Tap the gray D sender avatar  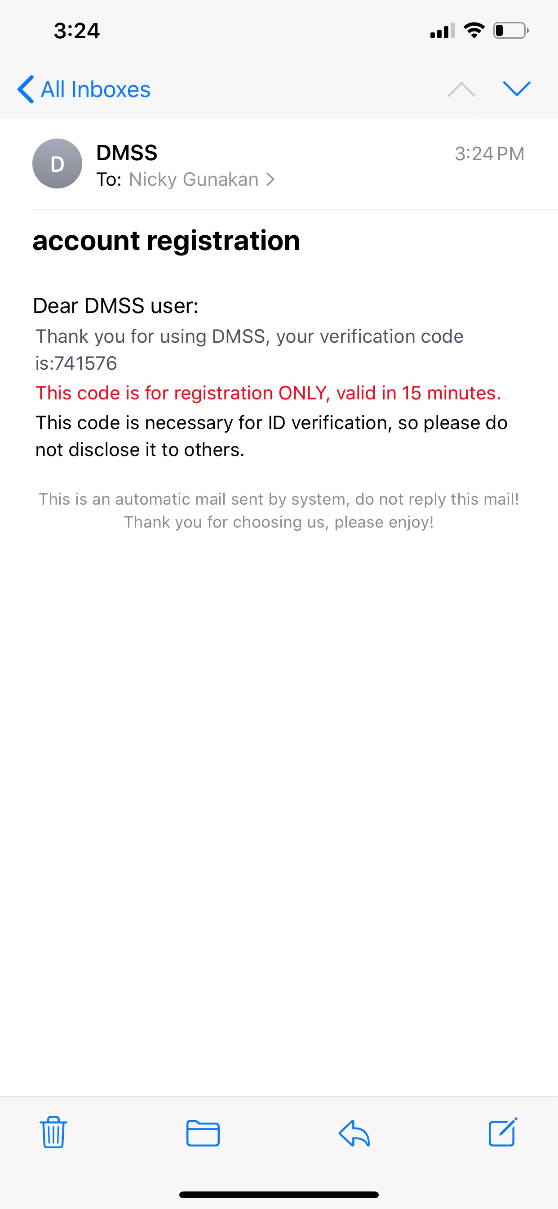click(x=57, y=164)
